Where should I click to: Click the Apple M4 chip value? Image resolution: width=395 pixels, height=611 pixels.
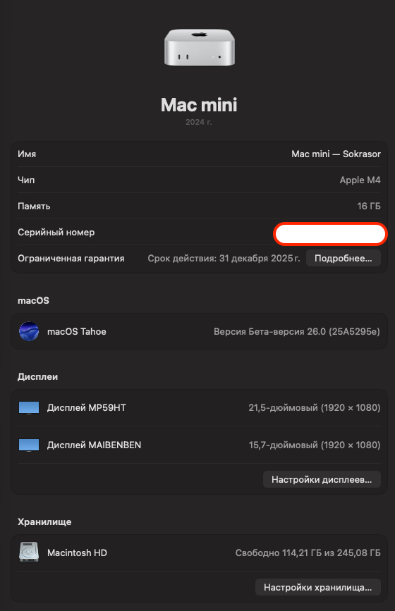pos(360,180)
